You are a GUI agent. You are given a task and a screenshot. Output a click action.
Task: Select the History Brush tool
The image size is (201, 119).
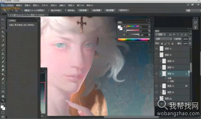[3, 57]
